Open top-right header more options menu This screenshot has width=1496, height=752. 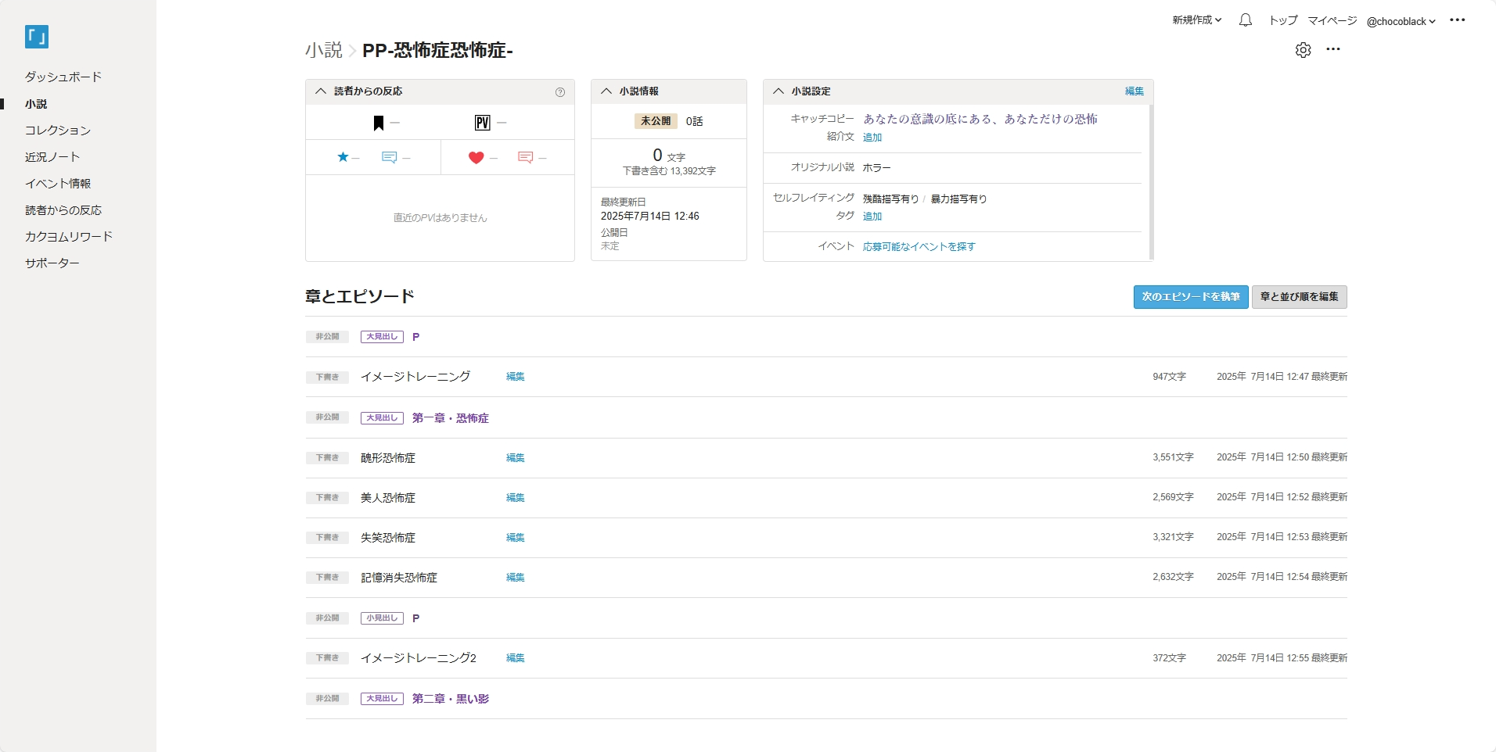click(1457, 20)
